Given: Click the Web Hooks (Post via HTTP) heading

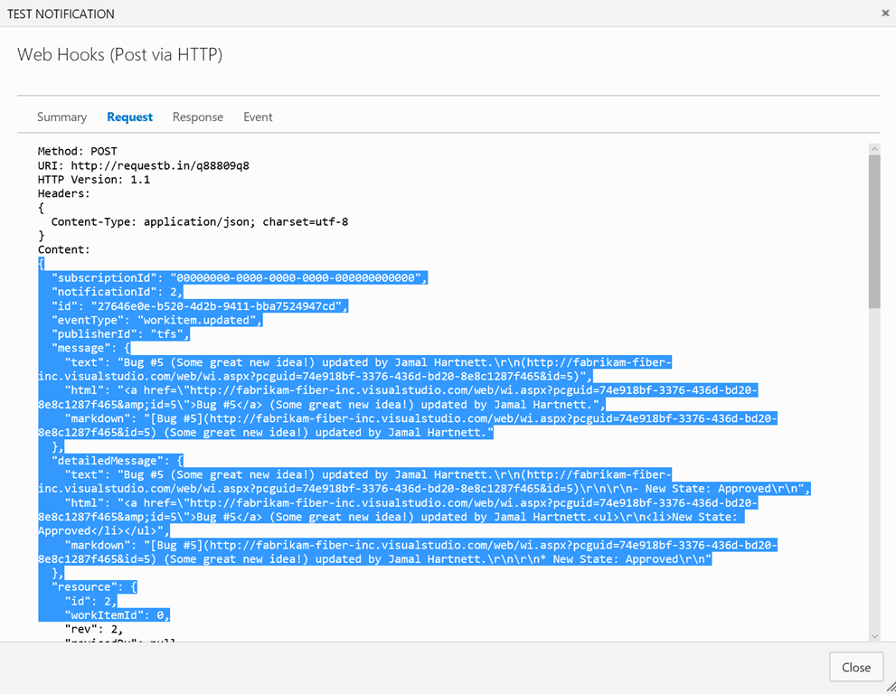Looking at the screenshot, I should 119,55.
